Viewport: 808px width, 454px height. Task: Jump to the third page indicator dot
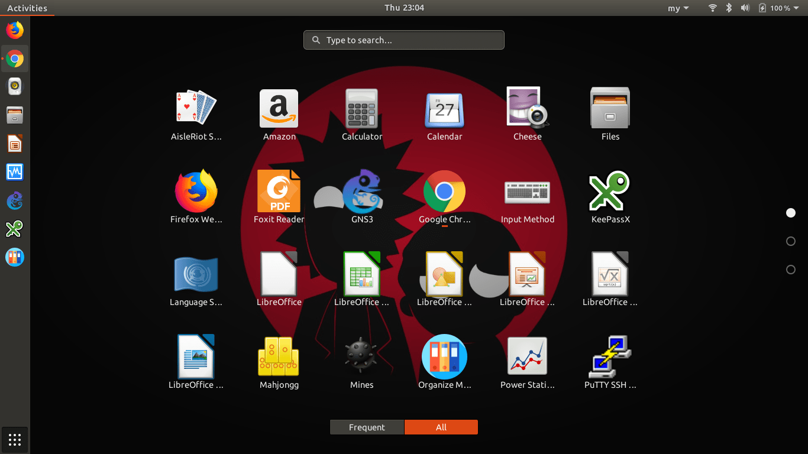pyautogui.click(x=791, y=270)
